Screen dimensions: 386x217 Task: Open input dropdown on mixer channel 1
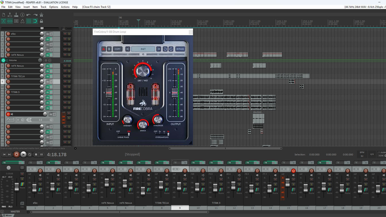[x=32, y=169]
